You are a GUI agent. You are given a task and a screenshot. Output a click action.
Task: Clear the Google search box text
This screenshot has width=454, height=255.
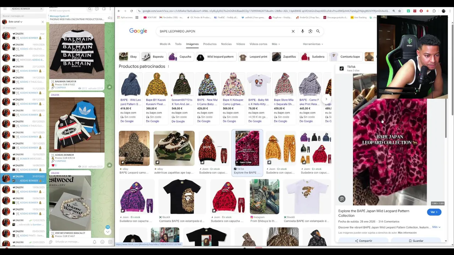pos(293,31)
